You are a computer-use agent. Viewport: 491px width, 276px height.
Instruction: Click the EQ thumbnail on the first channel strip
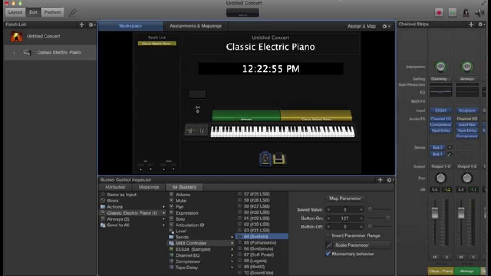coord(441,92)
